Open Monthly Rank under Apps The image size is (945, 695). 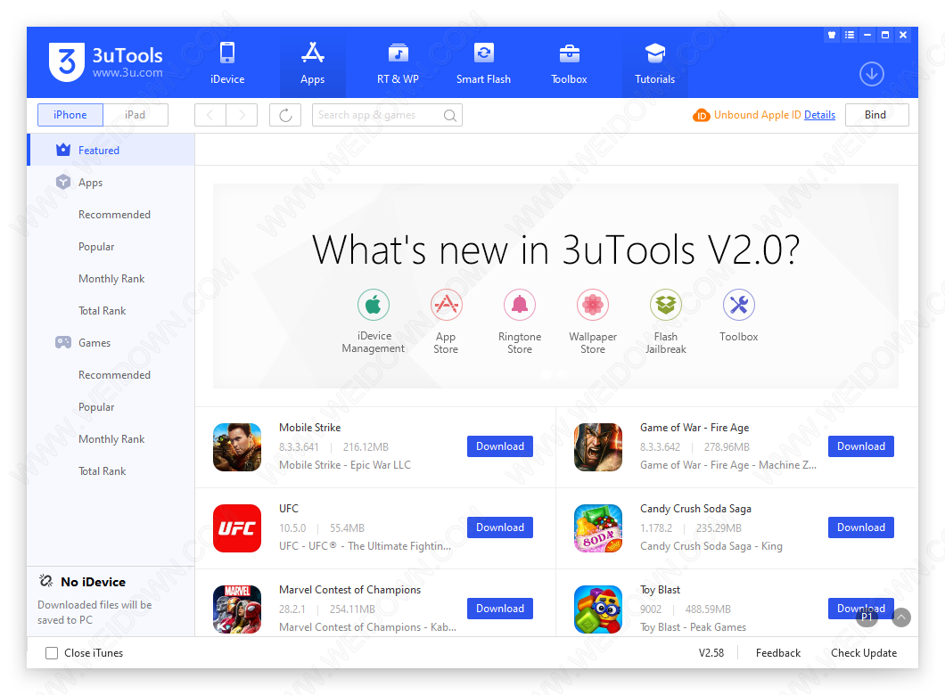111,278
